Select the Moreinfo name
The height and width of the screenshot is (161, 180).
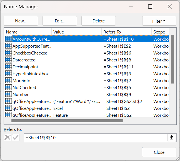pos(21,80)
